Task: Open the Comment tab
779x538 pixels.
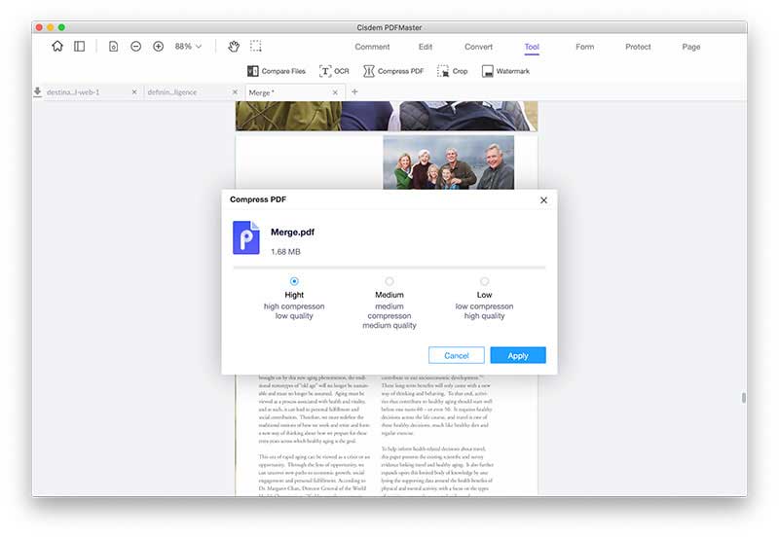Action: [372, 47]
